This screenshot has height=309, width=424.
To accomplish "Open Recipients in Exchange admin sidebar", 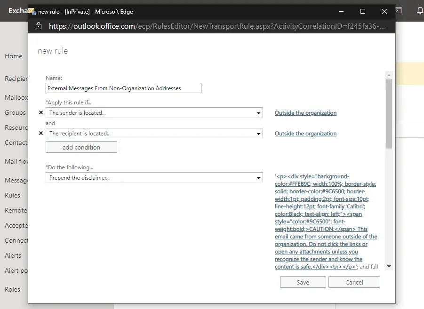I will [16, 79].
